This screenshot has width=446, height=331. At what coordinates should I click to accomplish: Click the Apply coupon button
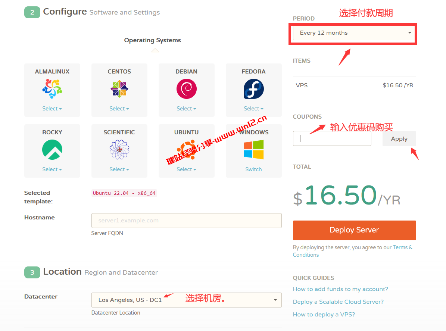(399, 138)
